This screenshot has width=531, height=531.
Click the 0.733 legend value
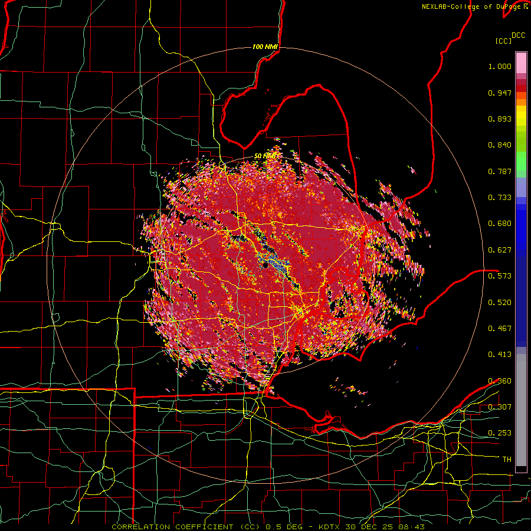[x=500, y=198]
